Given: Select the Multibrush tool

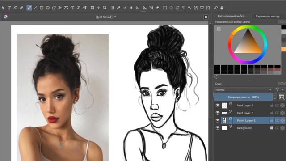Looking at the screenshot, I should pyautogui.click(x=85, y=8).
